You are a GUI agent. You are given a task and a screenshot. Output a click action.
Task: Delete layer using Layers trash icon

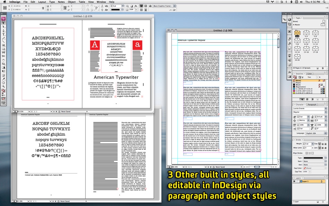pos(322,202)
